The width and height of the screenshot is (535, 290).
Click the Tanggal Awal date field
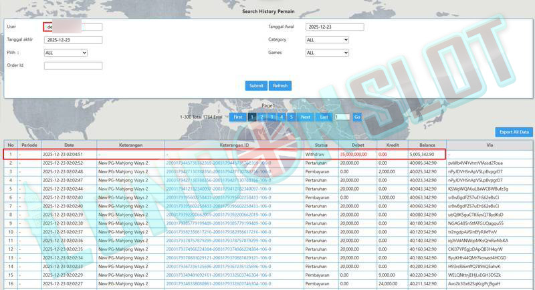(x=334, y=27)
